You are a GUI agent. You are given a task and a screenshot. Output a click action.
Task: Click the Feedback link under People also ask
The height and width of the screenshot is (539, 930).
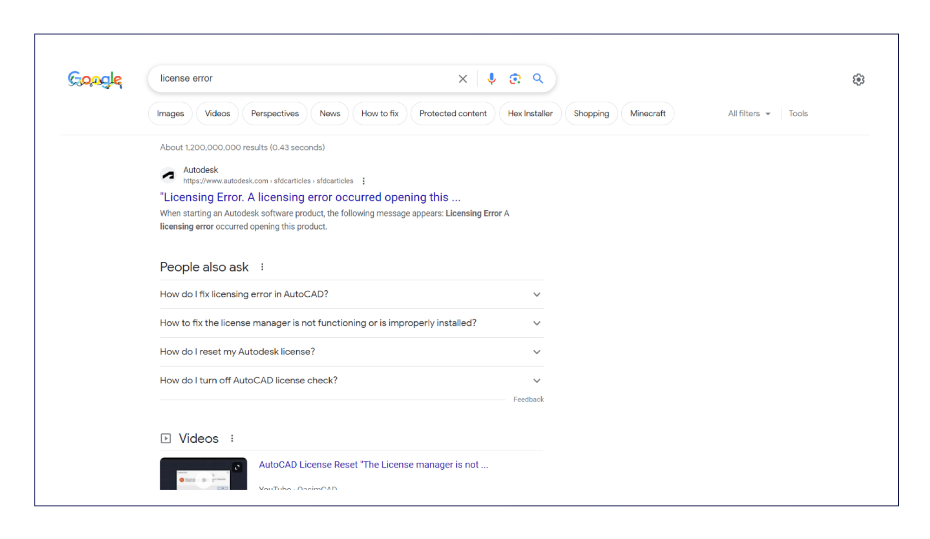click(x=528, y=399)
